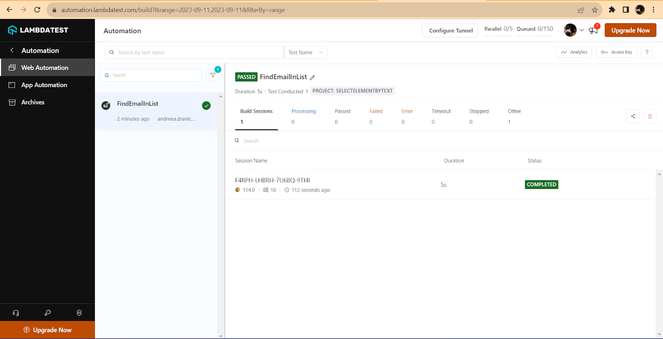Select the FindEmailInList build in the list
Image resolution: width=663 pixels, height=339 pixels.
point(156,111)
